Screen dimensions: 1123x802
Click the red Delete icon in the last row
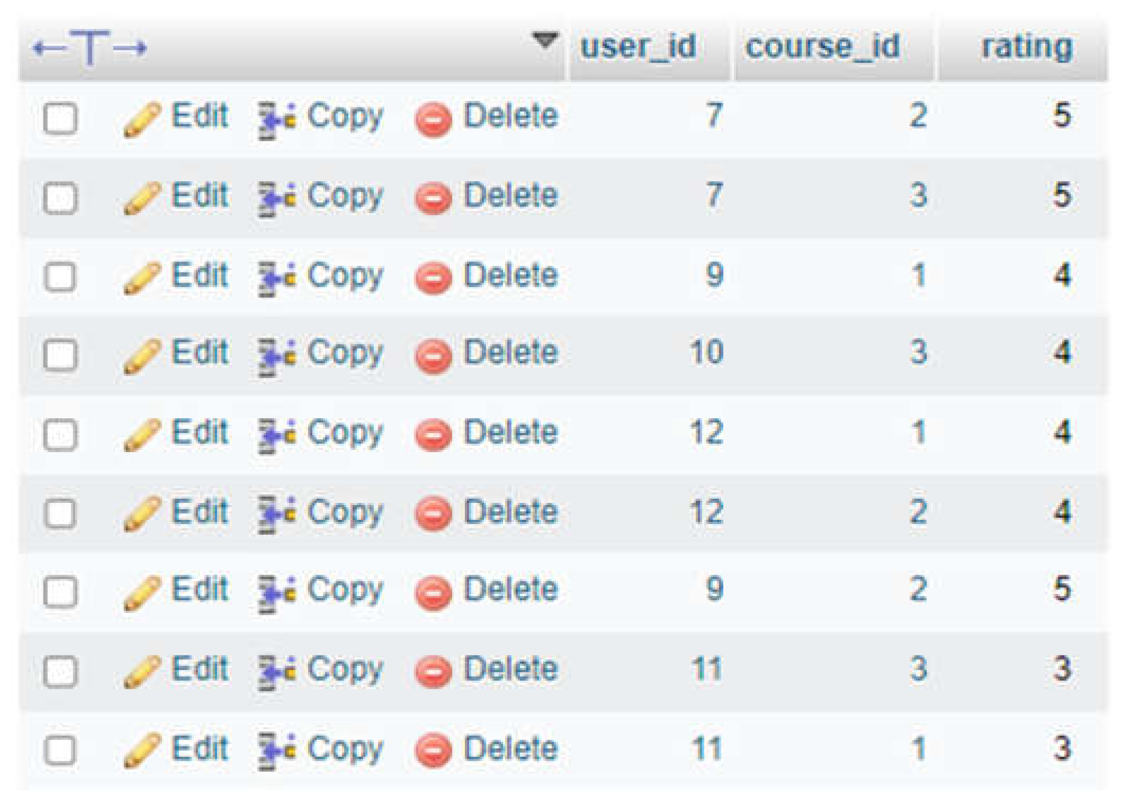click(433, 750)
